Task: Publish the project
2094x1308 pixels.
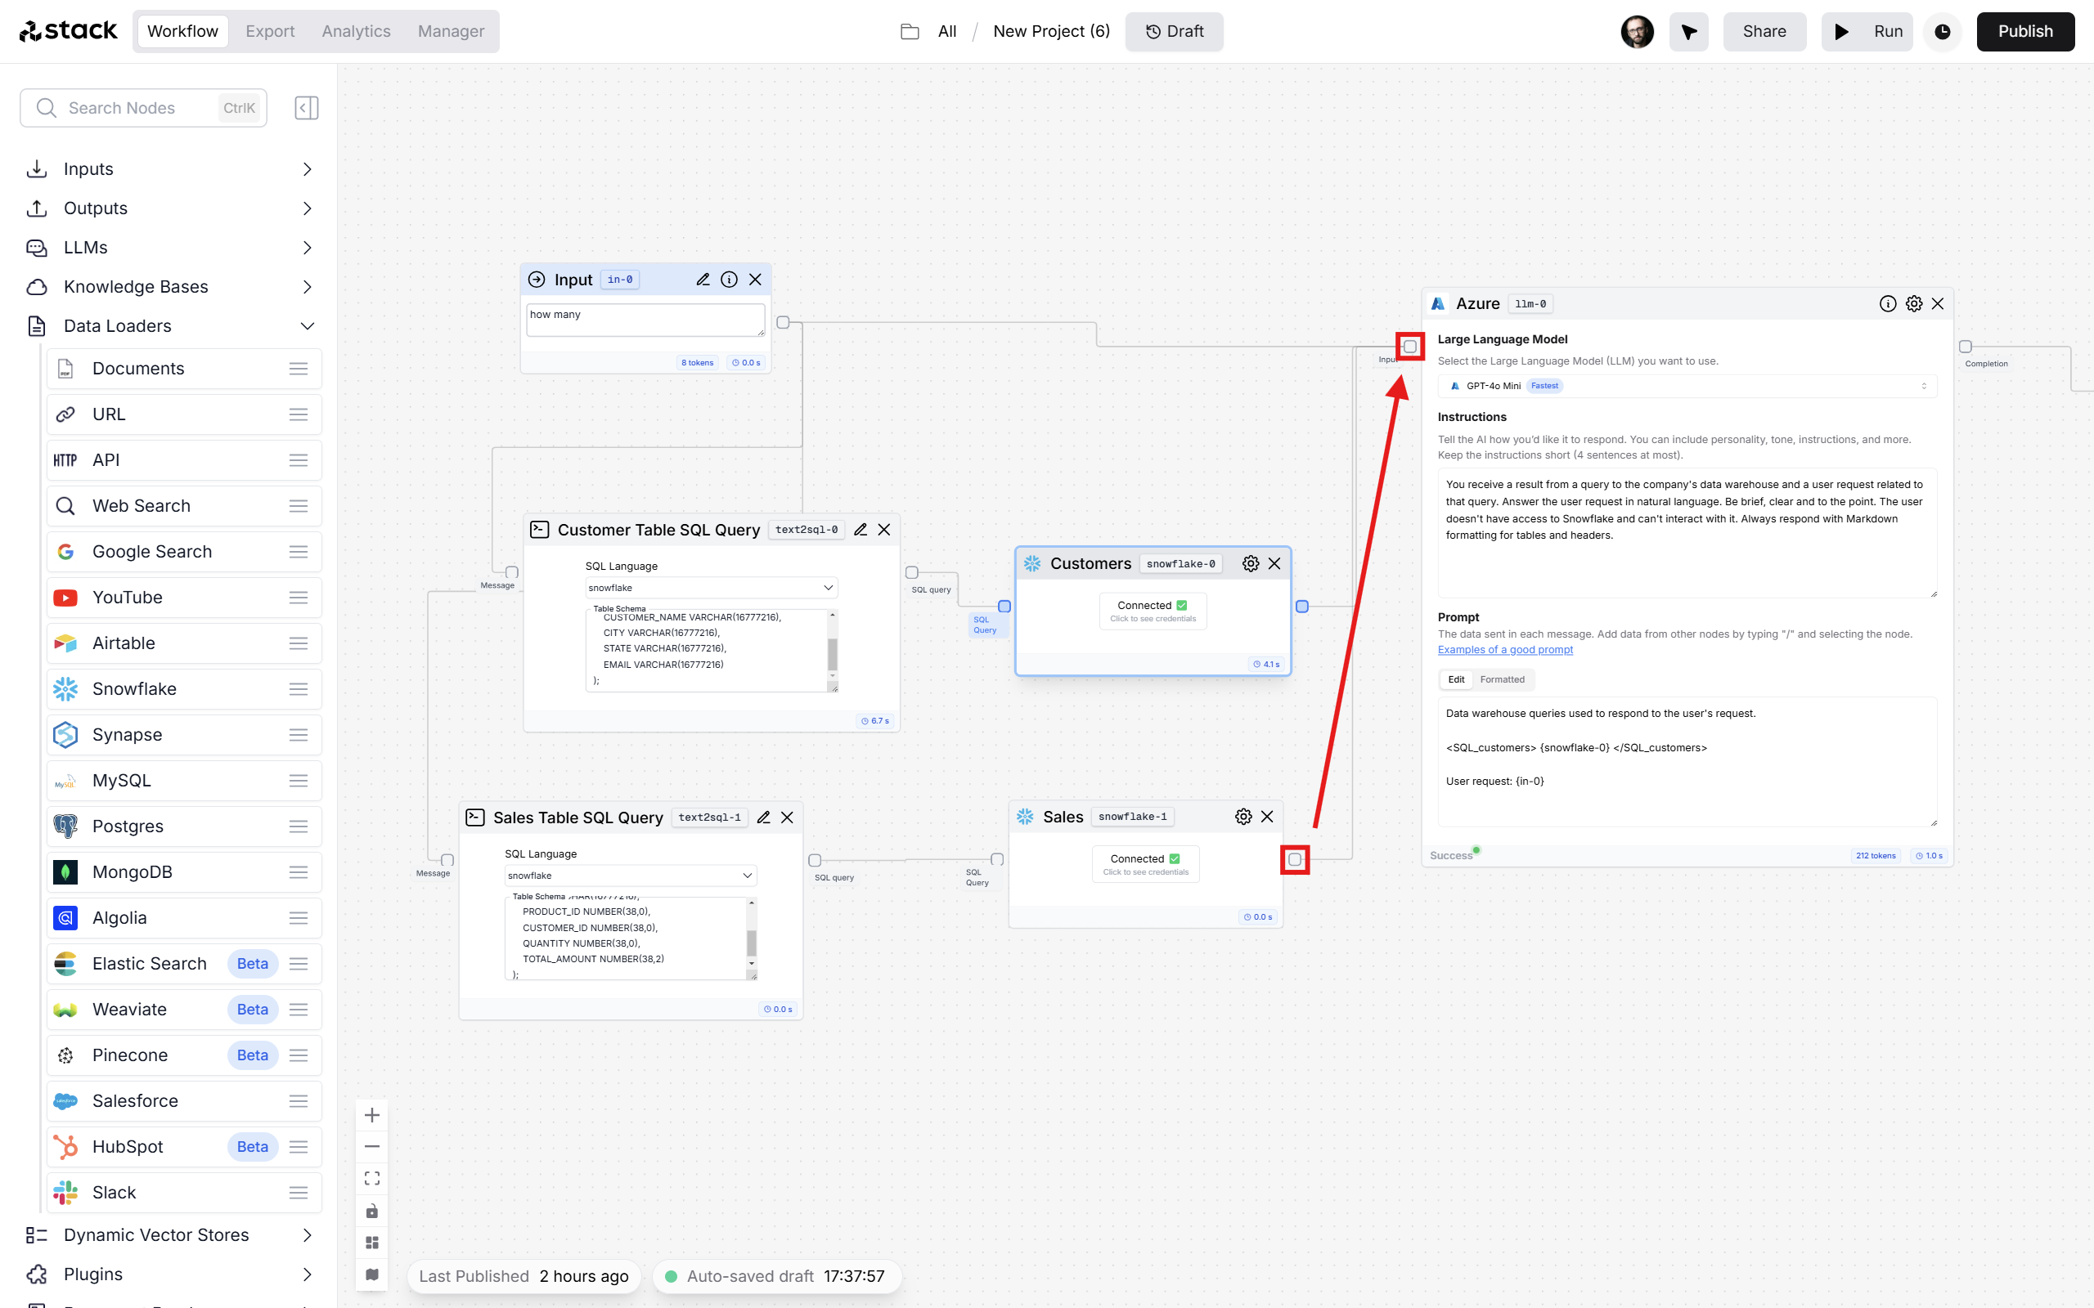Action: [x=2024, y=32]
